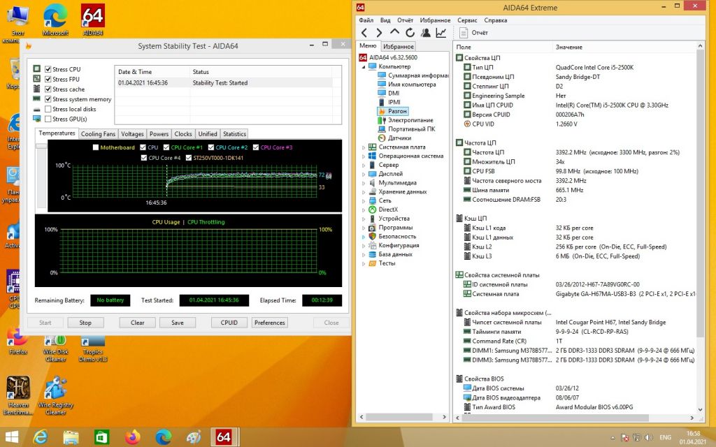Toggle the Stress cache checkbox
This screenshot has height=447, width=716.
point(48,89)
